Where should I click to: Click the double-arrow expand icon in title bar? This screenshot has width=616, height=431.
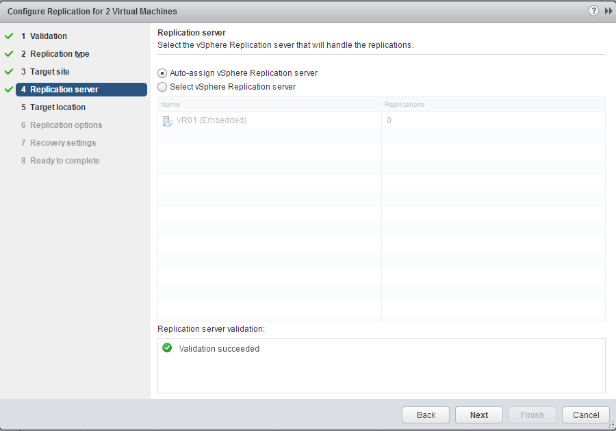pyautogui.click(x=608, y=12)
